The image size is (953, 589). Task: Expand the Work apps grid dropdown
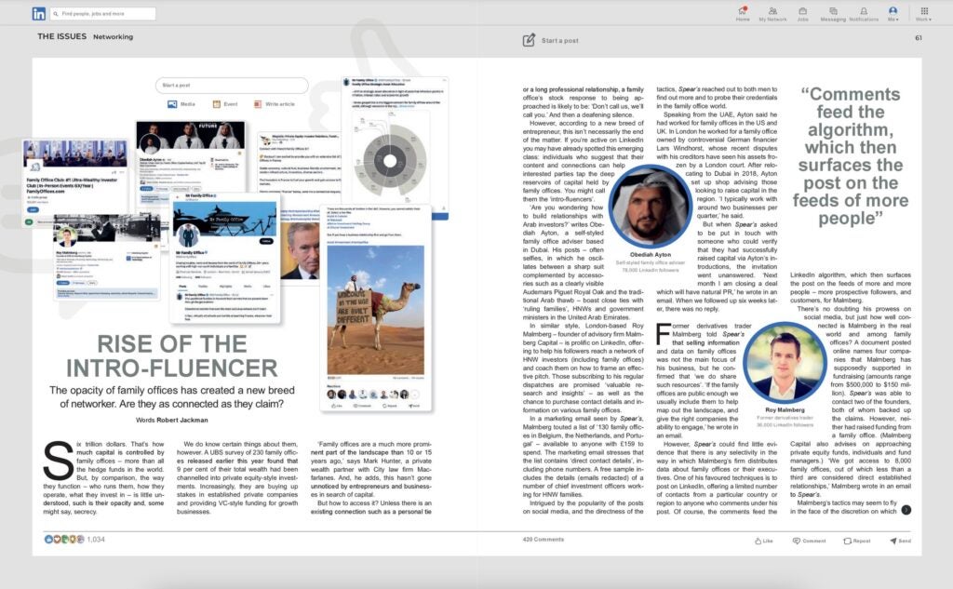tap(924, 14)
